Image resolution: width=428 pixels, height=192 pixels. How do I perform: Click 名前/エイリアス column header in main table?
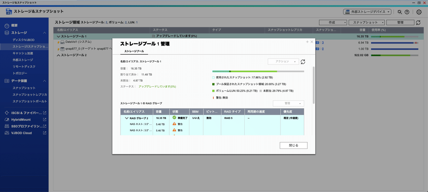pyautogui.click(x=101, y=30)
